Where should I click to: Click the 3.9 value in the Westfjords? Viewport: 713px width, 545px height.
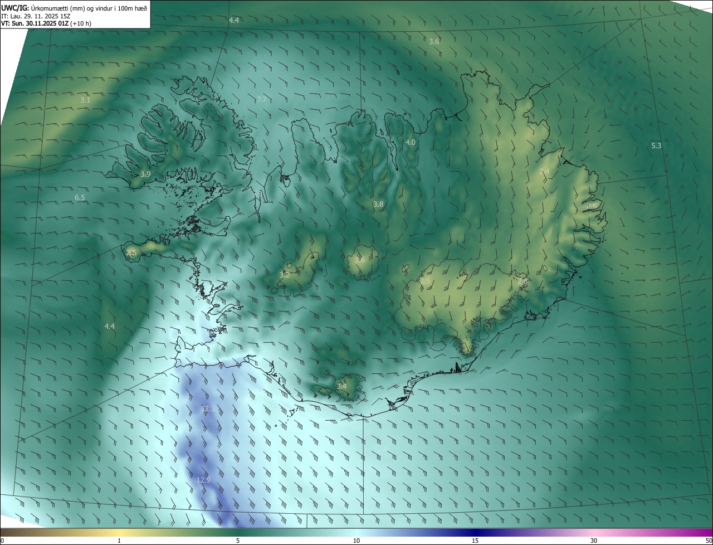pyautogui.click(x=145, y=174)
